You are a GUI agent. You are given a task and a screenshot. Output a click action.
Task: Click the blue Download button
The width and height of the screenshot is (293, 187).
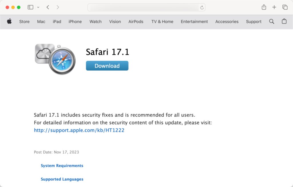pos(107,66)
